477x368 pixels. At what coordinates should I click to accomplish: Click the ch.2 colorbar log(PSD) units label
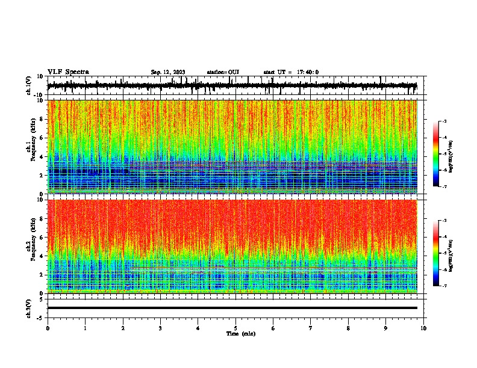point(451,256)
